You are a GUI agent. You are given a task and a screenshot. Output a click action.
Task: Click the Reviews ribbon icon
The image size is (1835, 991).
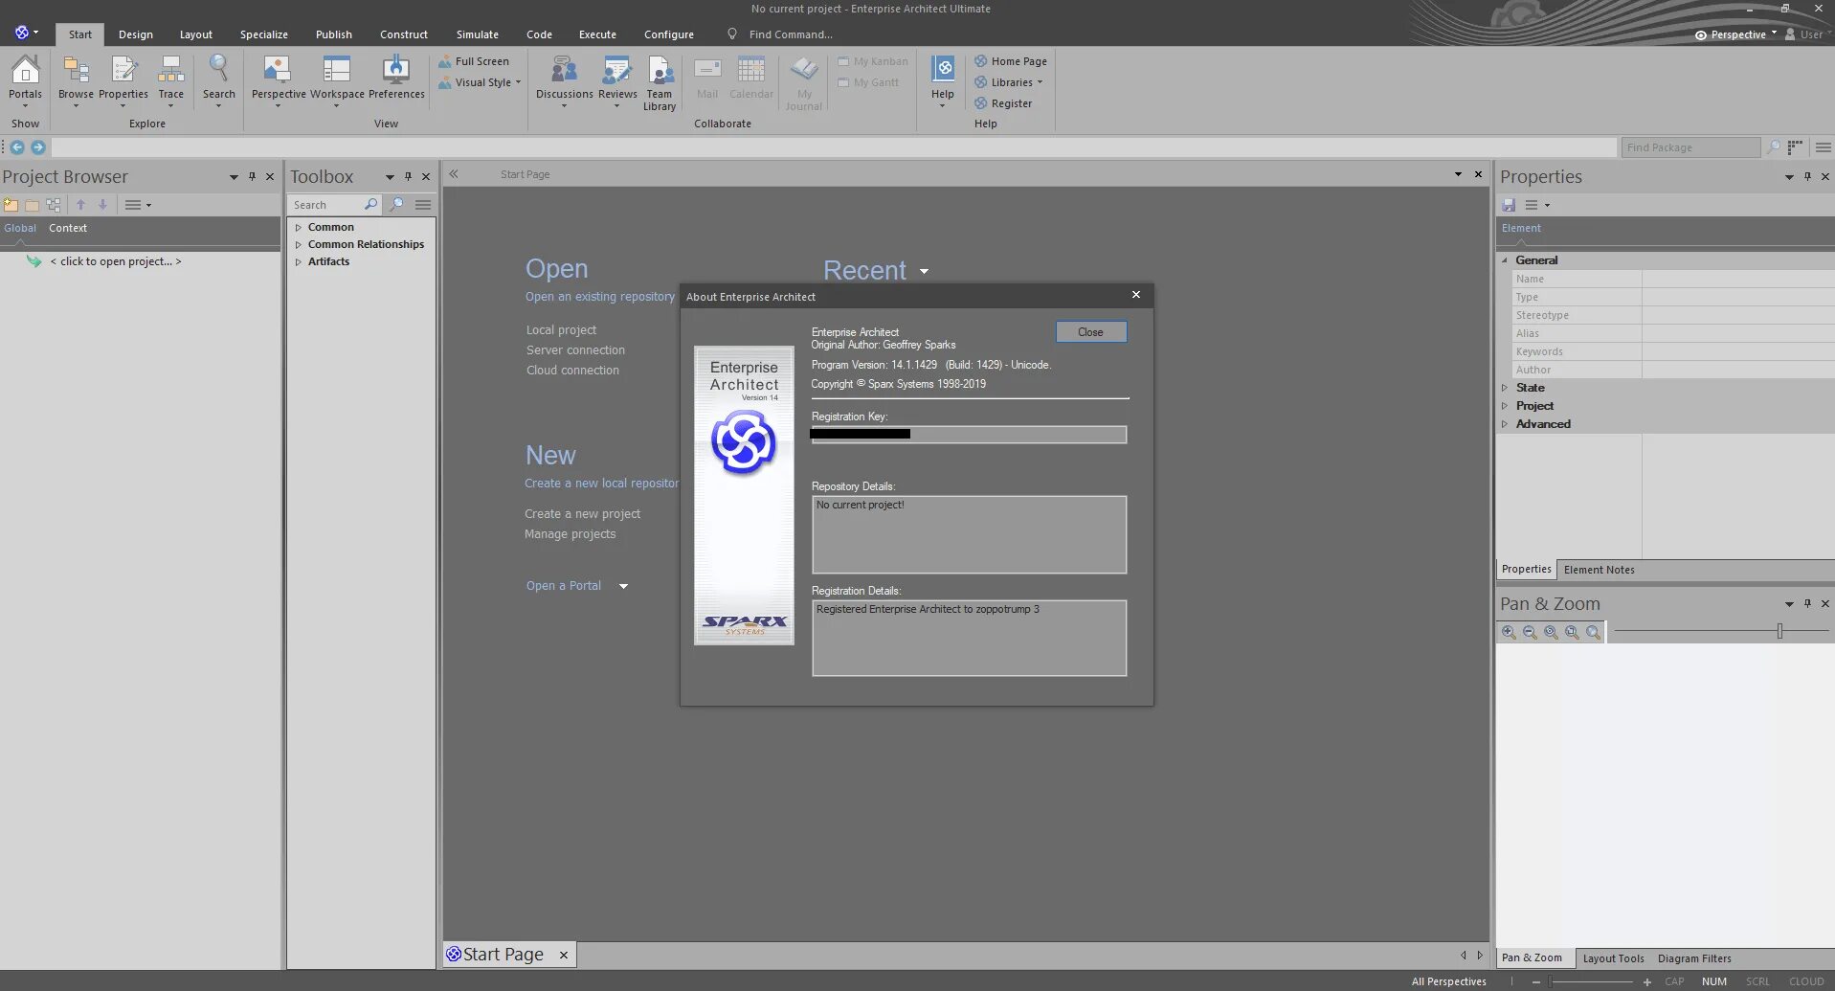click(617, 79)
